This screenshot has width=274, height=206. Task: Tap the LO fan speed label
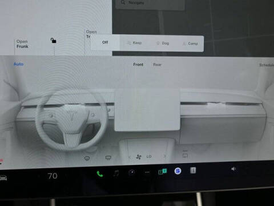[149, 157]
